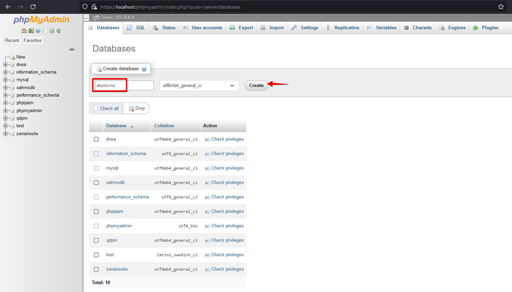Image resolution: width=512 pixels, height=292 pixels.
Task: Select phpmyadmin in the navigation tree
Action: point(29,111)
